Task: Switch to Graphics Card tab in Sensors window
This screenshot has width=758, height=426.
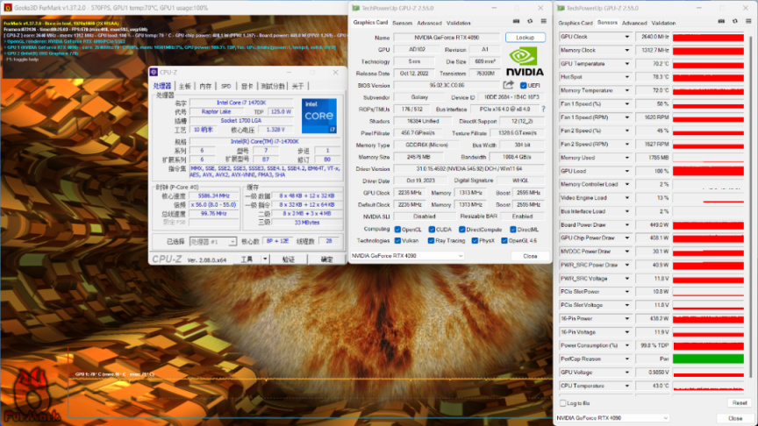Action: pyautogui.click(x=576, y=23)
